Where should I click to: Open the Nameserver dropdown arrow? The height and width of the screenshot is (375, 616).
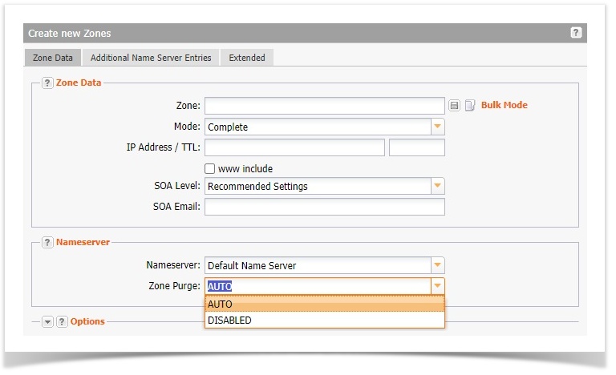click(x=438, y=265)
